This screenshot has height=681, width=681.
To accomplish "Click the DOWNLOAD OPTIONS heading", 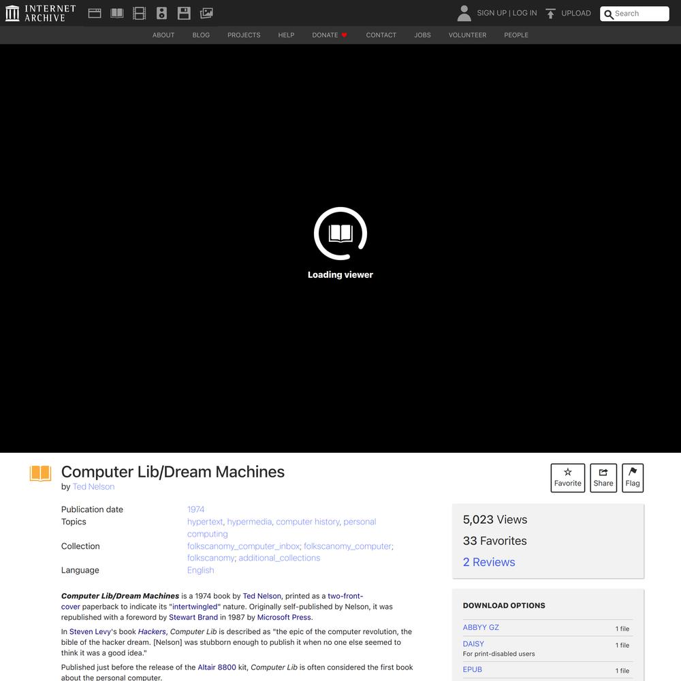I will pos(504,605).
